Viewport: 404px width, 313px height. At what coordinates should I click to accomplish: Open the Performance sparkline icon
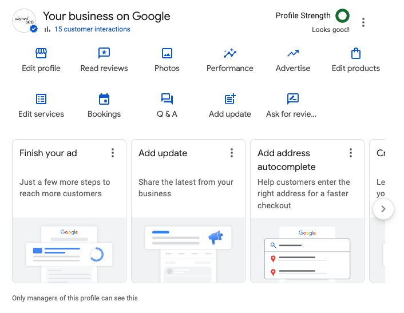[230, 53]
